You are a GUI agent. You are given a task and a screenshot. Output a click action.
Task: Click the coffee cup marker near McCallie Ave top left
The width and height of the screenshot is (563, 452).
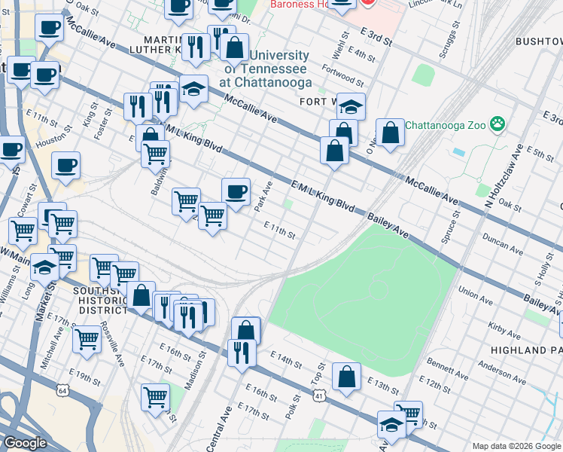(50, 31)
